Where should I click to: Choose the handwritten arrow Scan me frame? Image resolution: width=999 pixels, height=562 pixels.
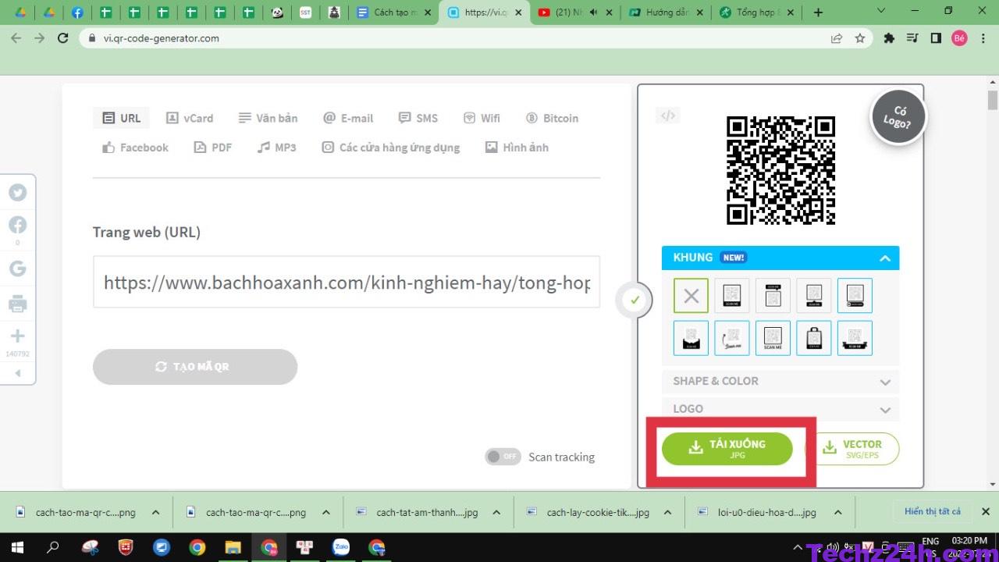(x=731, y=338)
